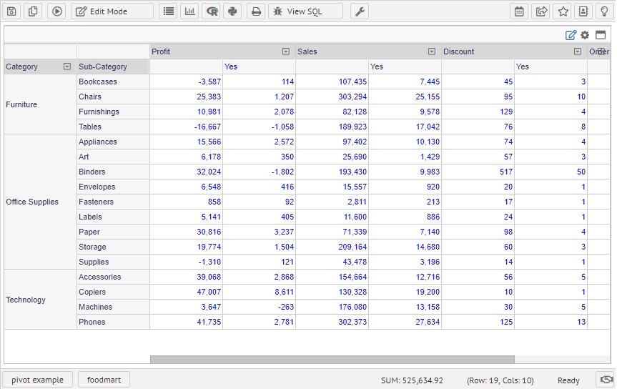Run the report with play button
This screenshot has width=617, height=389.
tap(57, 11)
